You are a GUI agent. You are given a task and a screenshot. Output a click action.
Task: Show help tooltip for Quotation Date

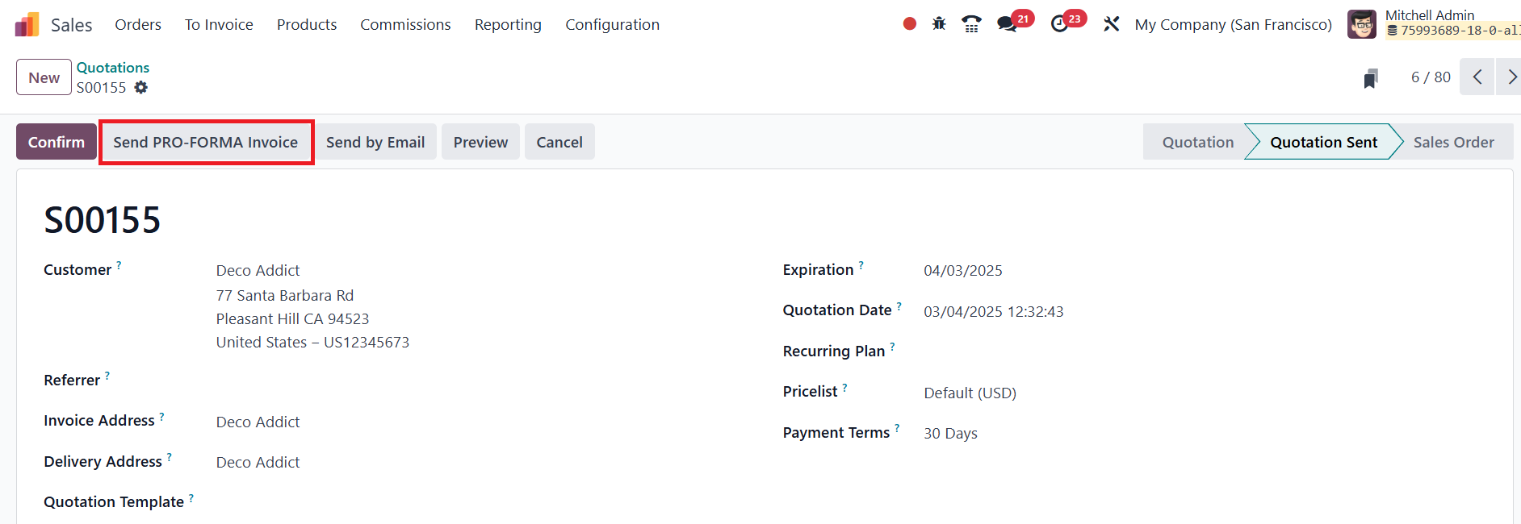coord(899,306)
